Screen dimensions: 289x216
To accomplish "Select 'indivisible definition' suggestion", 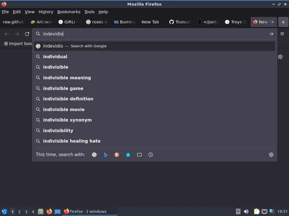I will [x=155, y=99].
